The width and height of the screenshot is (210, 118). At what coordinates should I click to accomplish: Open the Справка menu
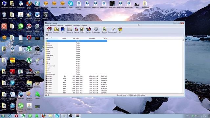84,26
